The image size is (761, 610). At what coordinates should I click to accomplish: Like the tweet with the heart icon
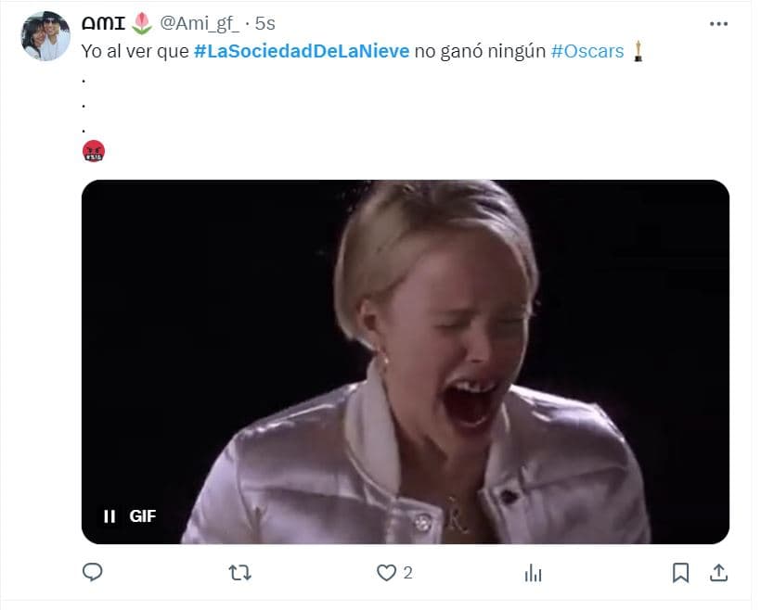[386, 573]
